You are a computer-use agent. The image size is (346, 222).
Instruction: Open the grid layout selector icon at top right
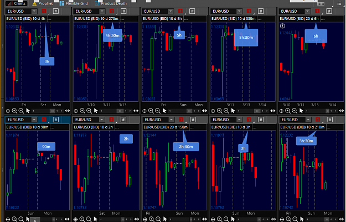pos(321,4)
